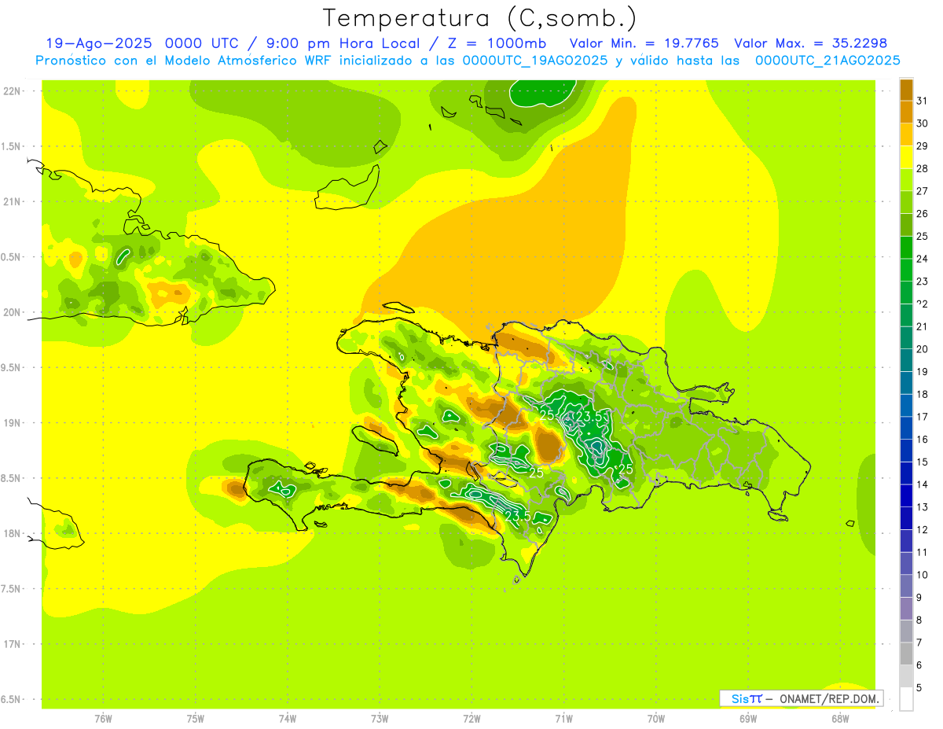Pick the gray swatch between 6 and 7
The image size is (943, 729).
pyautogui.click(x=906, y=654)
